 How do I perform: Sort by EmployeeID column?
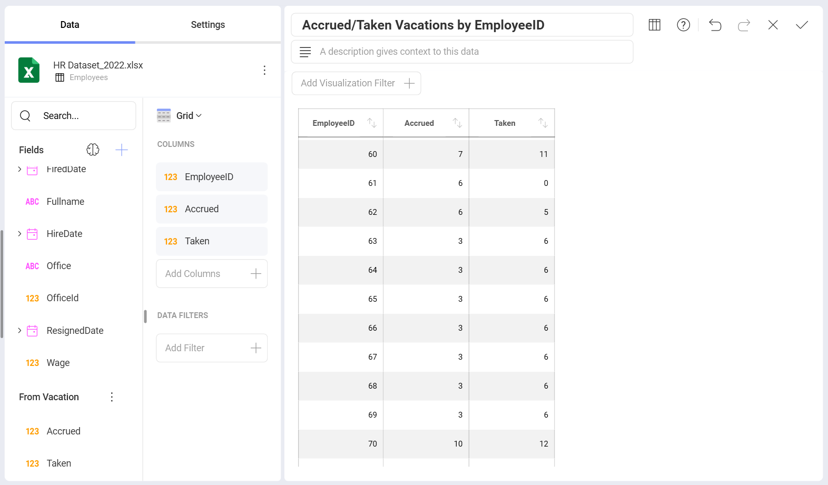pos(372,123)
